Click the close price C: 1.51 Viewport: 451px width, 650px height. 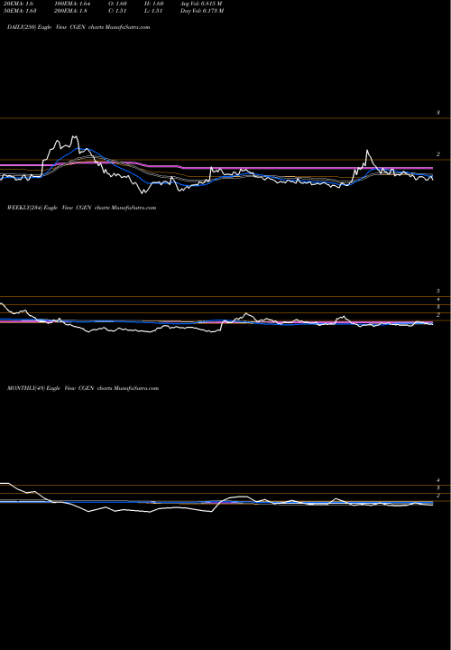pyautogui.click(x=117, y=11)
